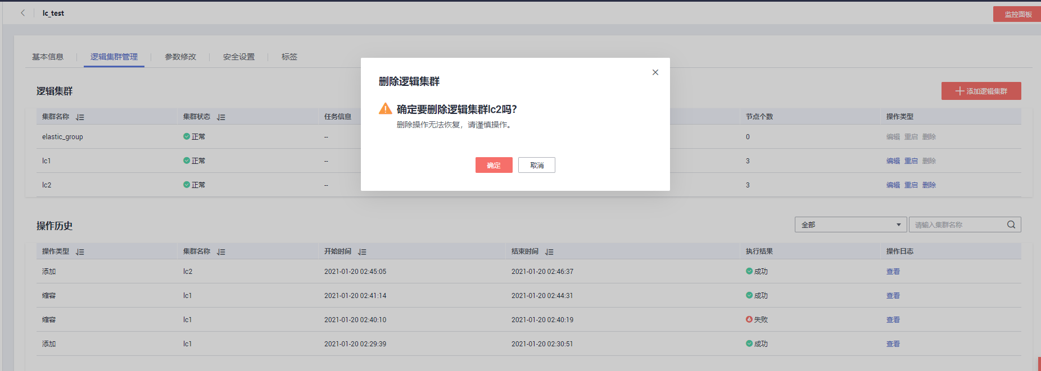Switch to the 逻辑集群管理 tab
The image size is (1041, 371).
114,57
